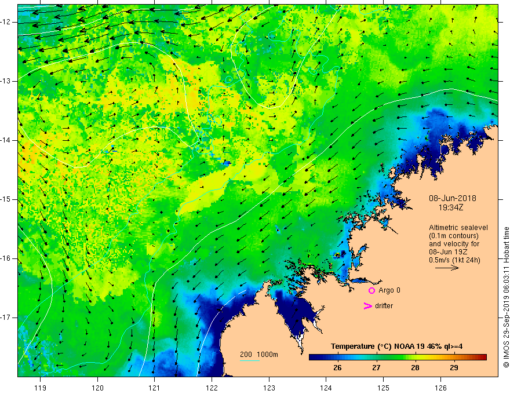Click the 0.5m/s velocity scale arrow
This screenshot has height=394, width=510.
[447, 268]
